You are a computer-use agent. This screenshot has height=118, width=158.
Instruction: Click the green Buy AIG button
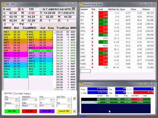[x=12, y=111]
